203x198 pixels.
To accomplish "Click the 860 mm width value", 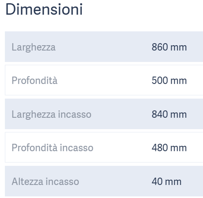I will point(169,47).
